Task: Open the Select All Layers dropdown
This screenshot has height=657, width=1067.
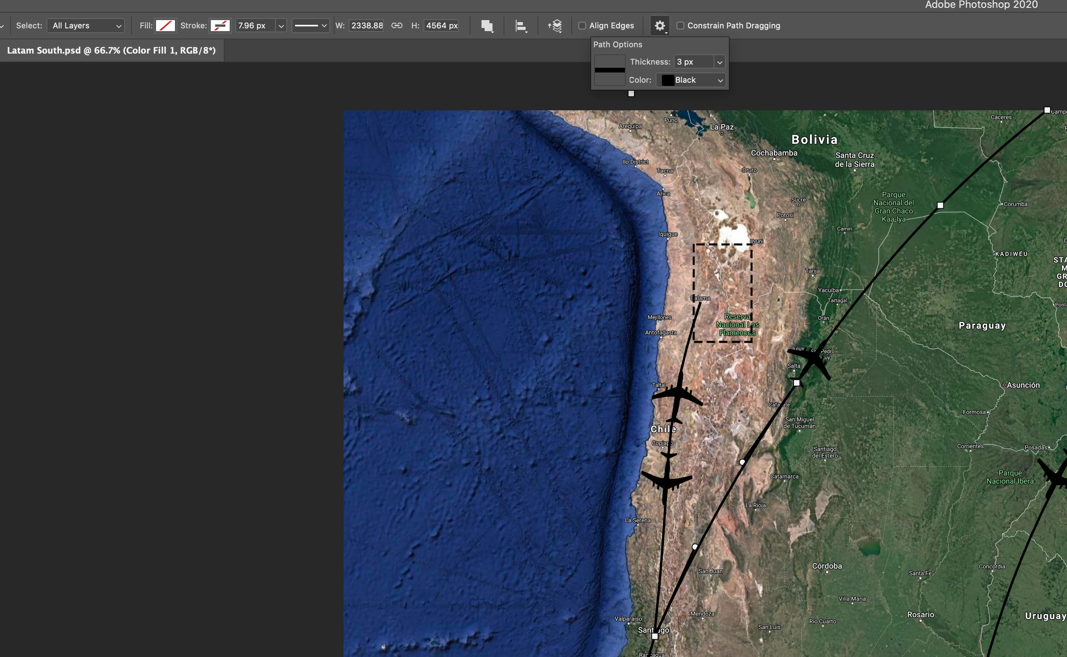Action: [86, 26]
